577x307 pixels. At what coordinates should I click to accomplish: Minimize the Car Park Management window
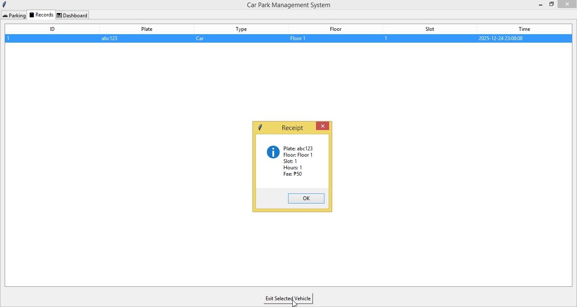(541, 5)
